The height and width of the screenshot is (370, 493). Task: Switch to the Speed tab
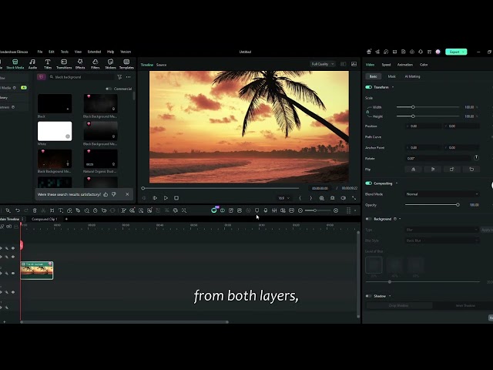(386, 65)
